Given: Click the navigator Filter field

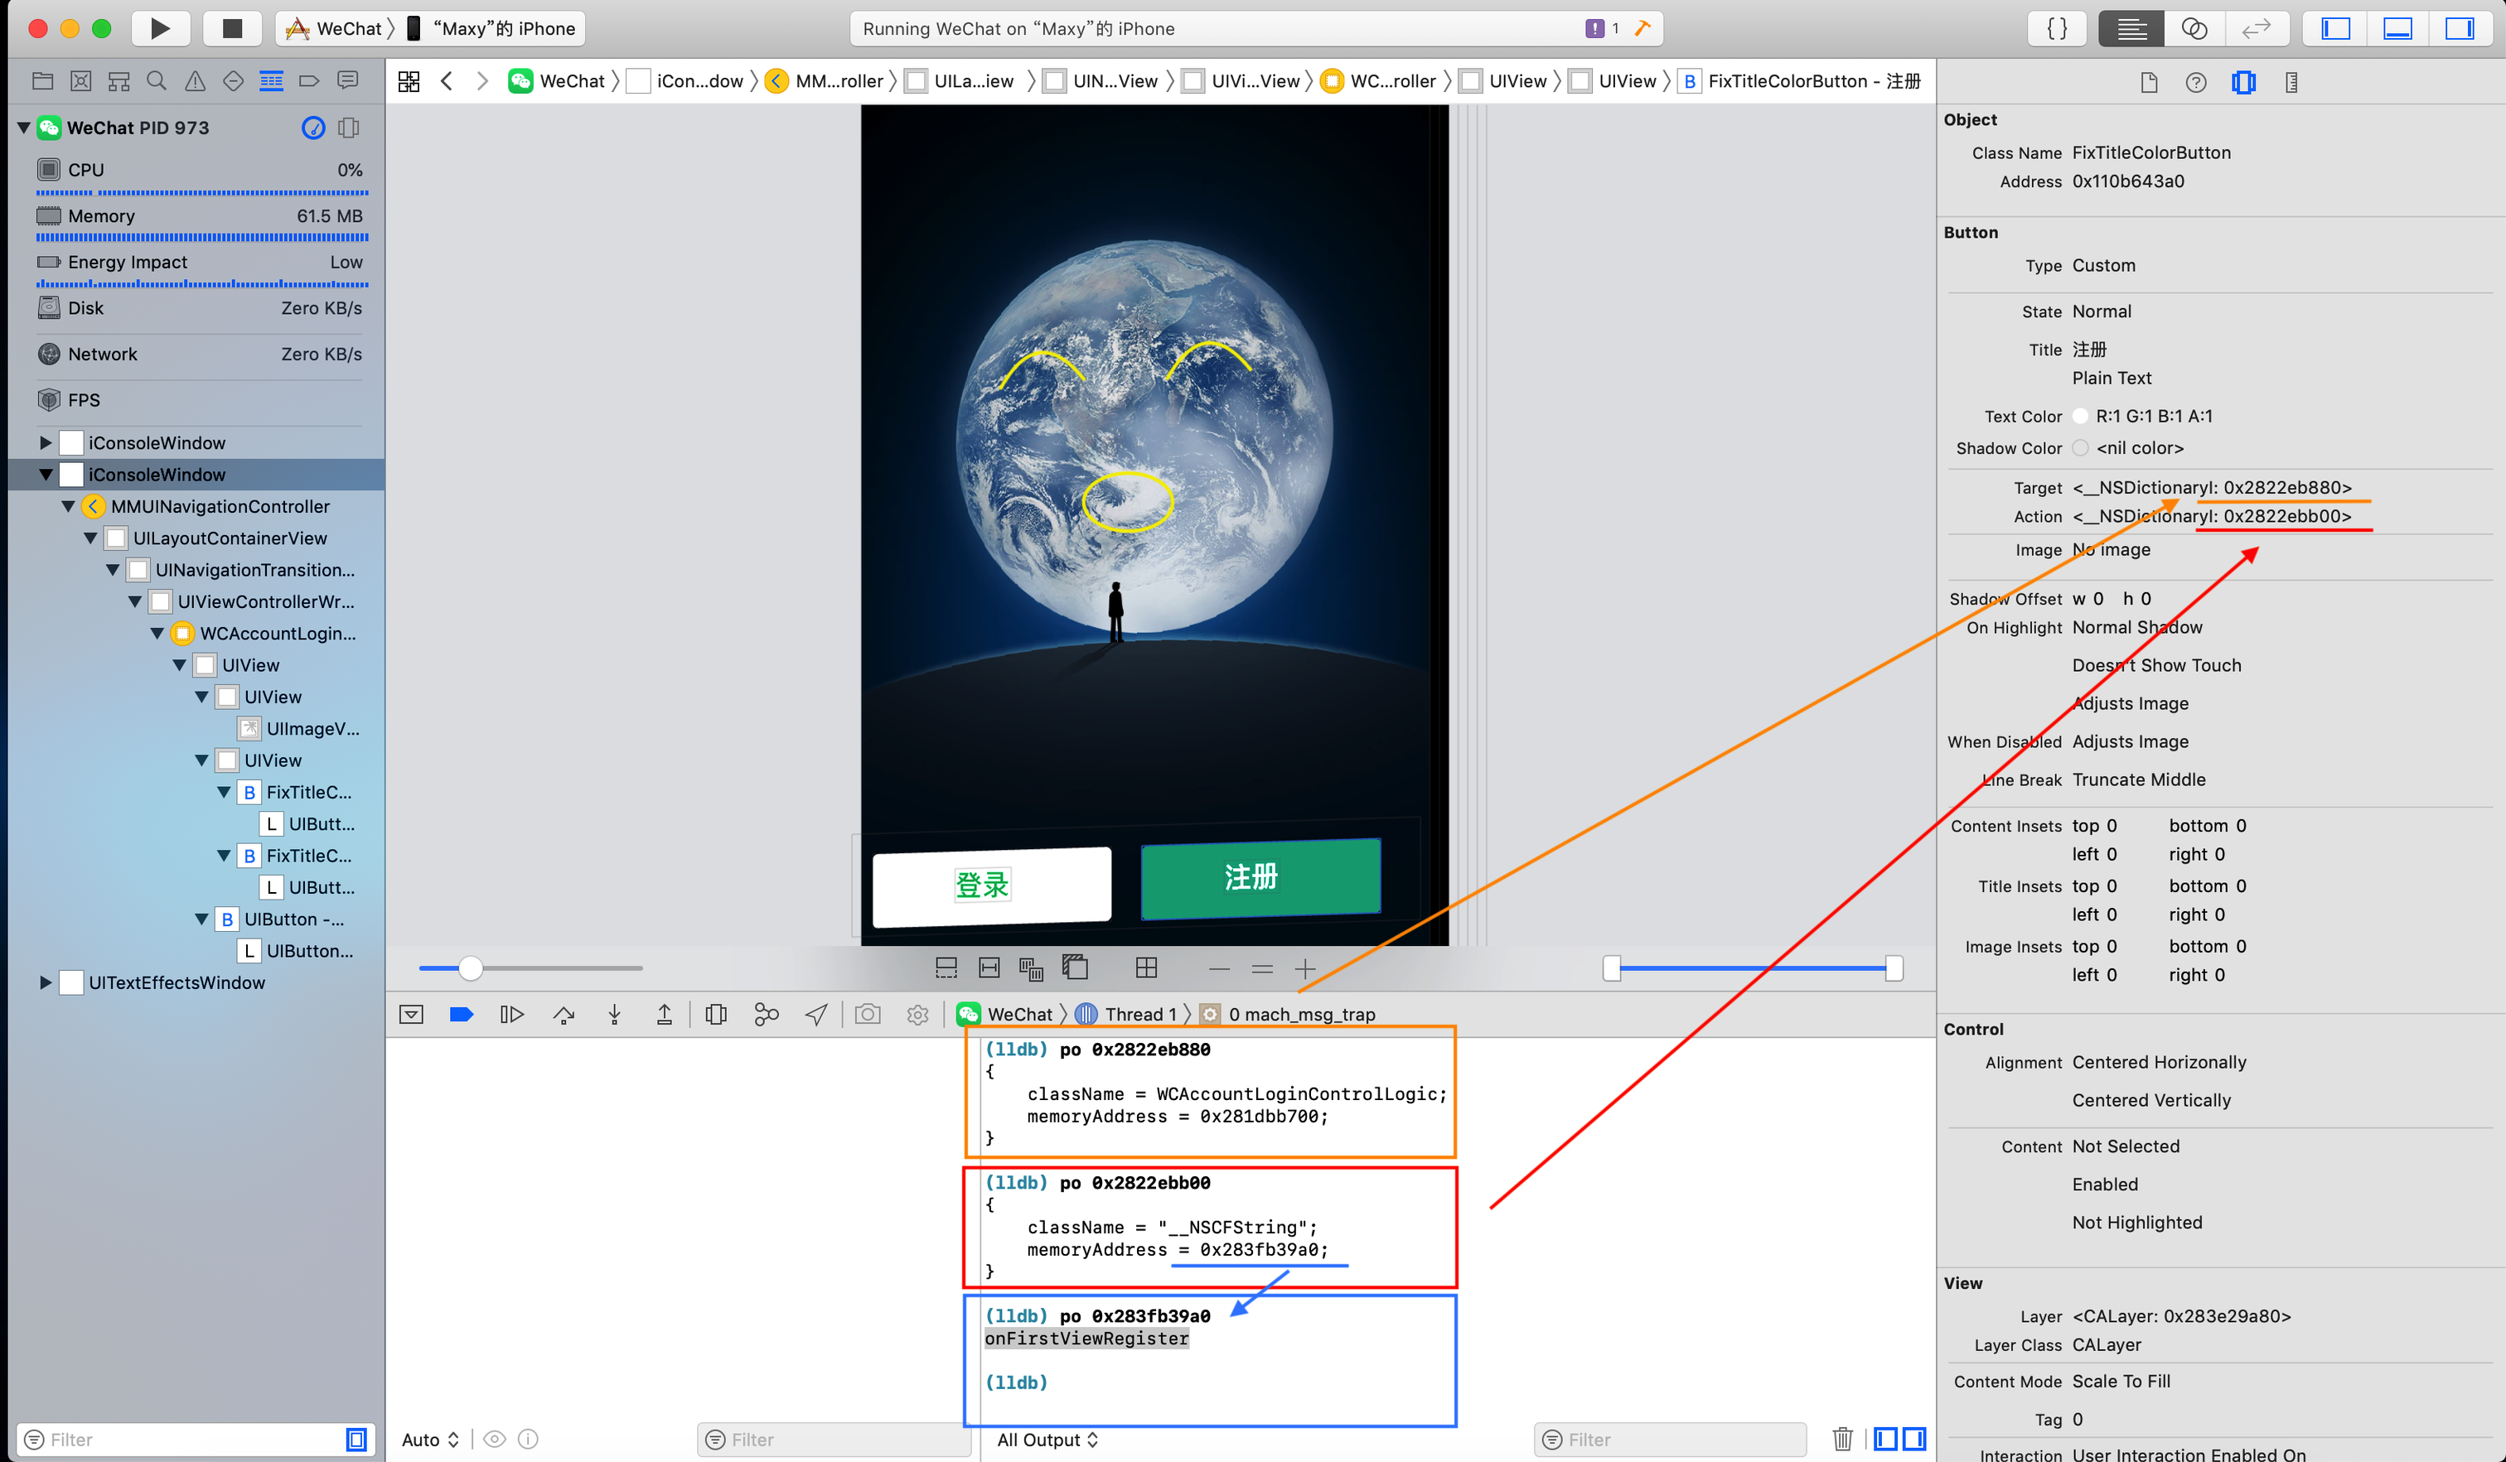Looking at the screenshot, I should pyautogui.click(x=189, y=1439).
